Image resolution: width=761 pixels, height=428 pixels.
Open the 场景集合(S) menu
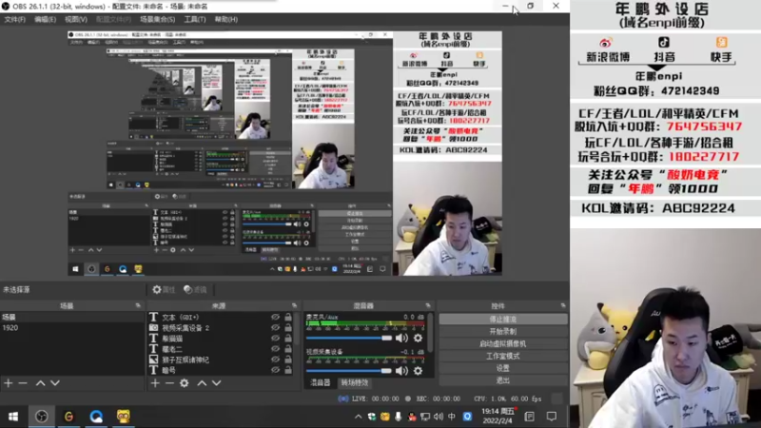tap(157, 19)
